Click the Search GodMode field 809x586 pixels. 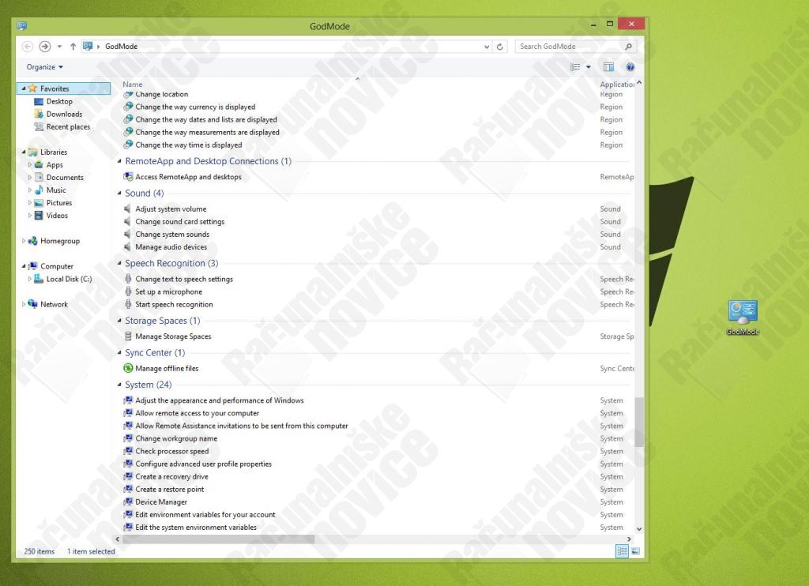point(575,47)
